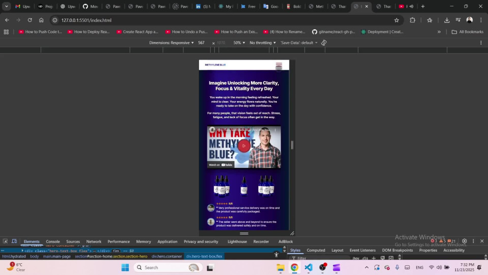Screen dimensions: 488x275
Task: Switch to the Layout pane
Action: coord(337,250)
